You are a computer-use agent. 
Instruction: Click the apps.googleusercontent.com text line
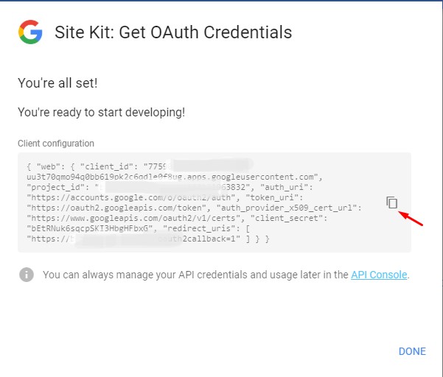point(175,177)
